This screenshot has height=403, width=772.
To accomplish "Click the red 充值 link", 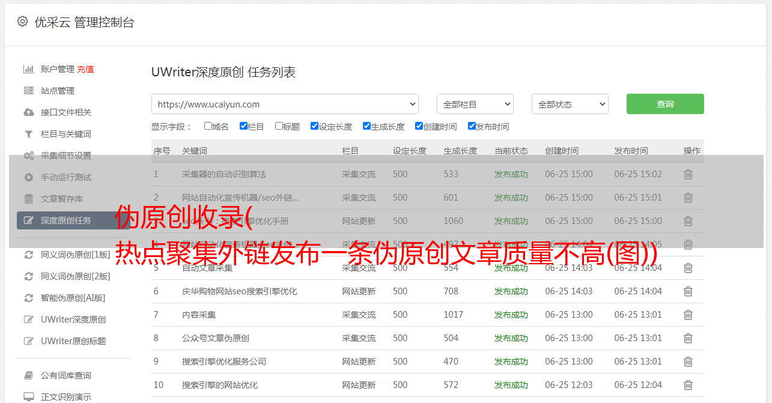I will click(85, 69).
